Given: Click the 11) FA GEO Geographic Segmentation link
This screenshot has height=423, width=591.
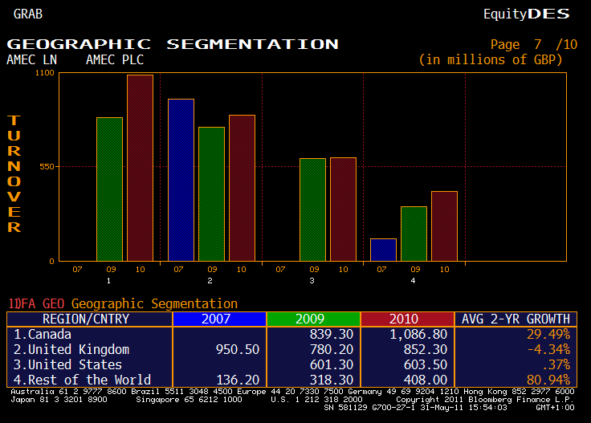Looking at the screenshot, I should (x=123, y=303).
